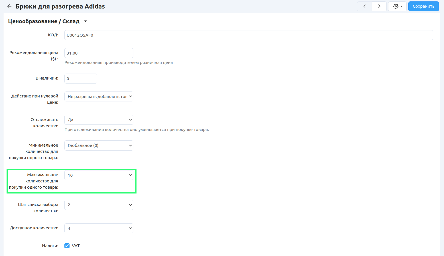The height and width of the screenshot is (256, 444).
Task: Open the Максимальное количество dropdown showing 10
Action: (99, 175)
